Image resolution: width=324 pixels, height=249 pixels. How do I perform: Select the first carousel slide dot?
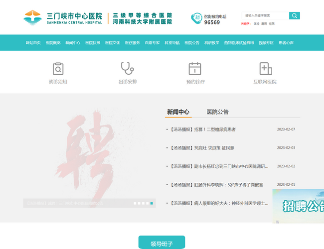[x=135, y=203]
